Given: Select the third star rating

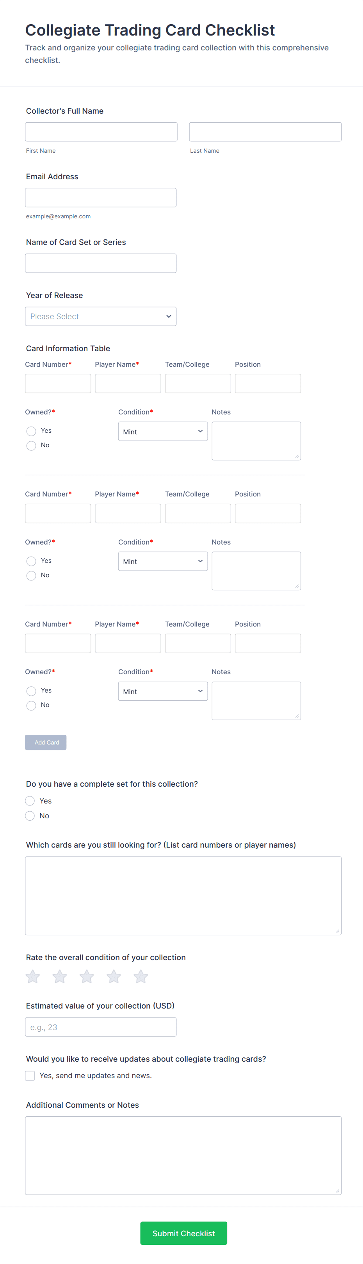Looking at the screenshot, I should 87,977.
